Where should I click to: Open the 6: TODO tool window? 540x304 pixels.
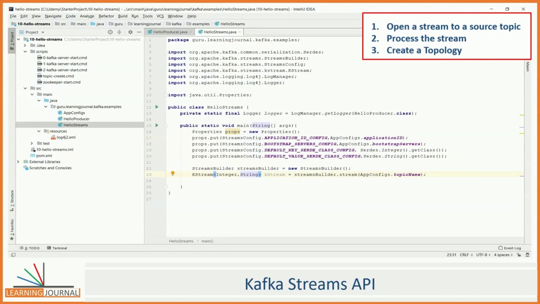point(30,248)
